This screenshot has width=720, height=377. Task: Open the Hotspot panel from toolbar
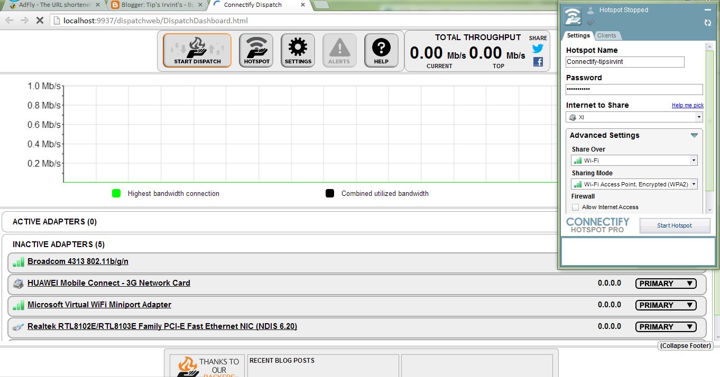coord(256,51)
